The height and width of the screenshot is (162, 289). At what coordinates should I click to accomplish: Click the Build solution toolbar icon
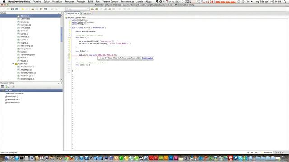(93, 9)
